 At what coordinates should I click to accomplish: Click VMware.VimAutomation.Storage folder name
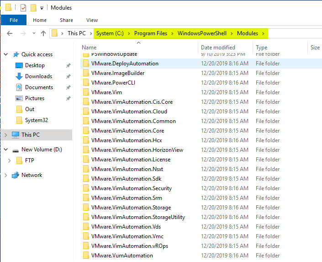pos(131,208)
